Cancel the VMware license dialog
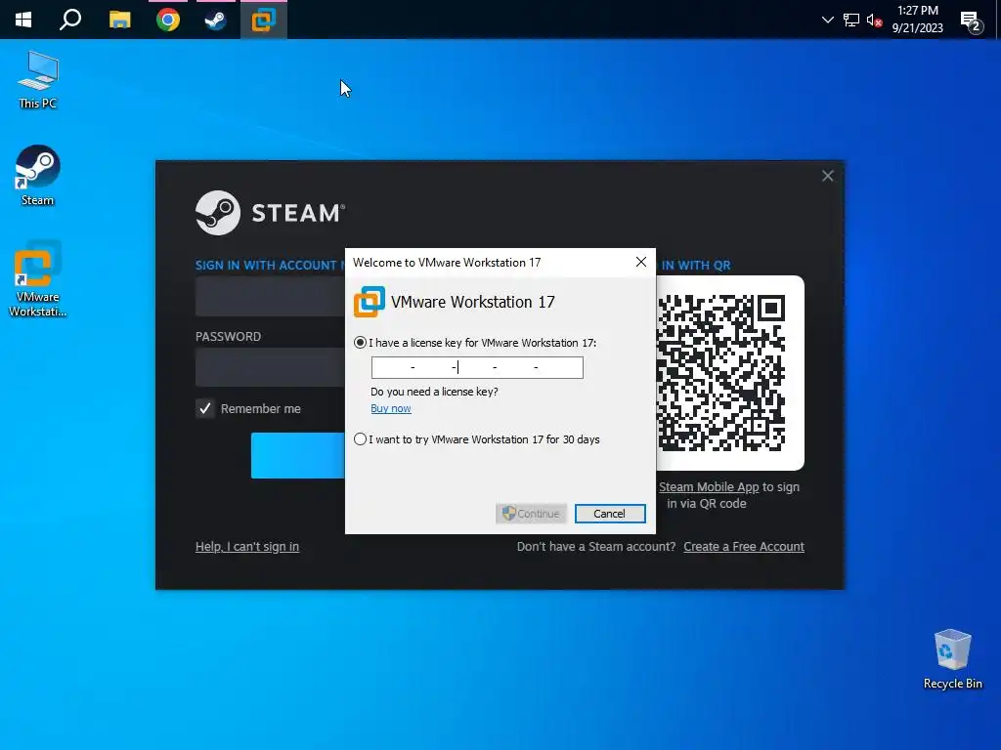 [x=610, y=514]
